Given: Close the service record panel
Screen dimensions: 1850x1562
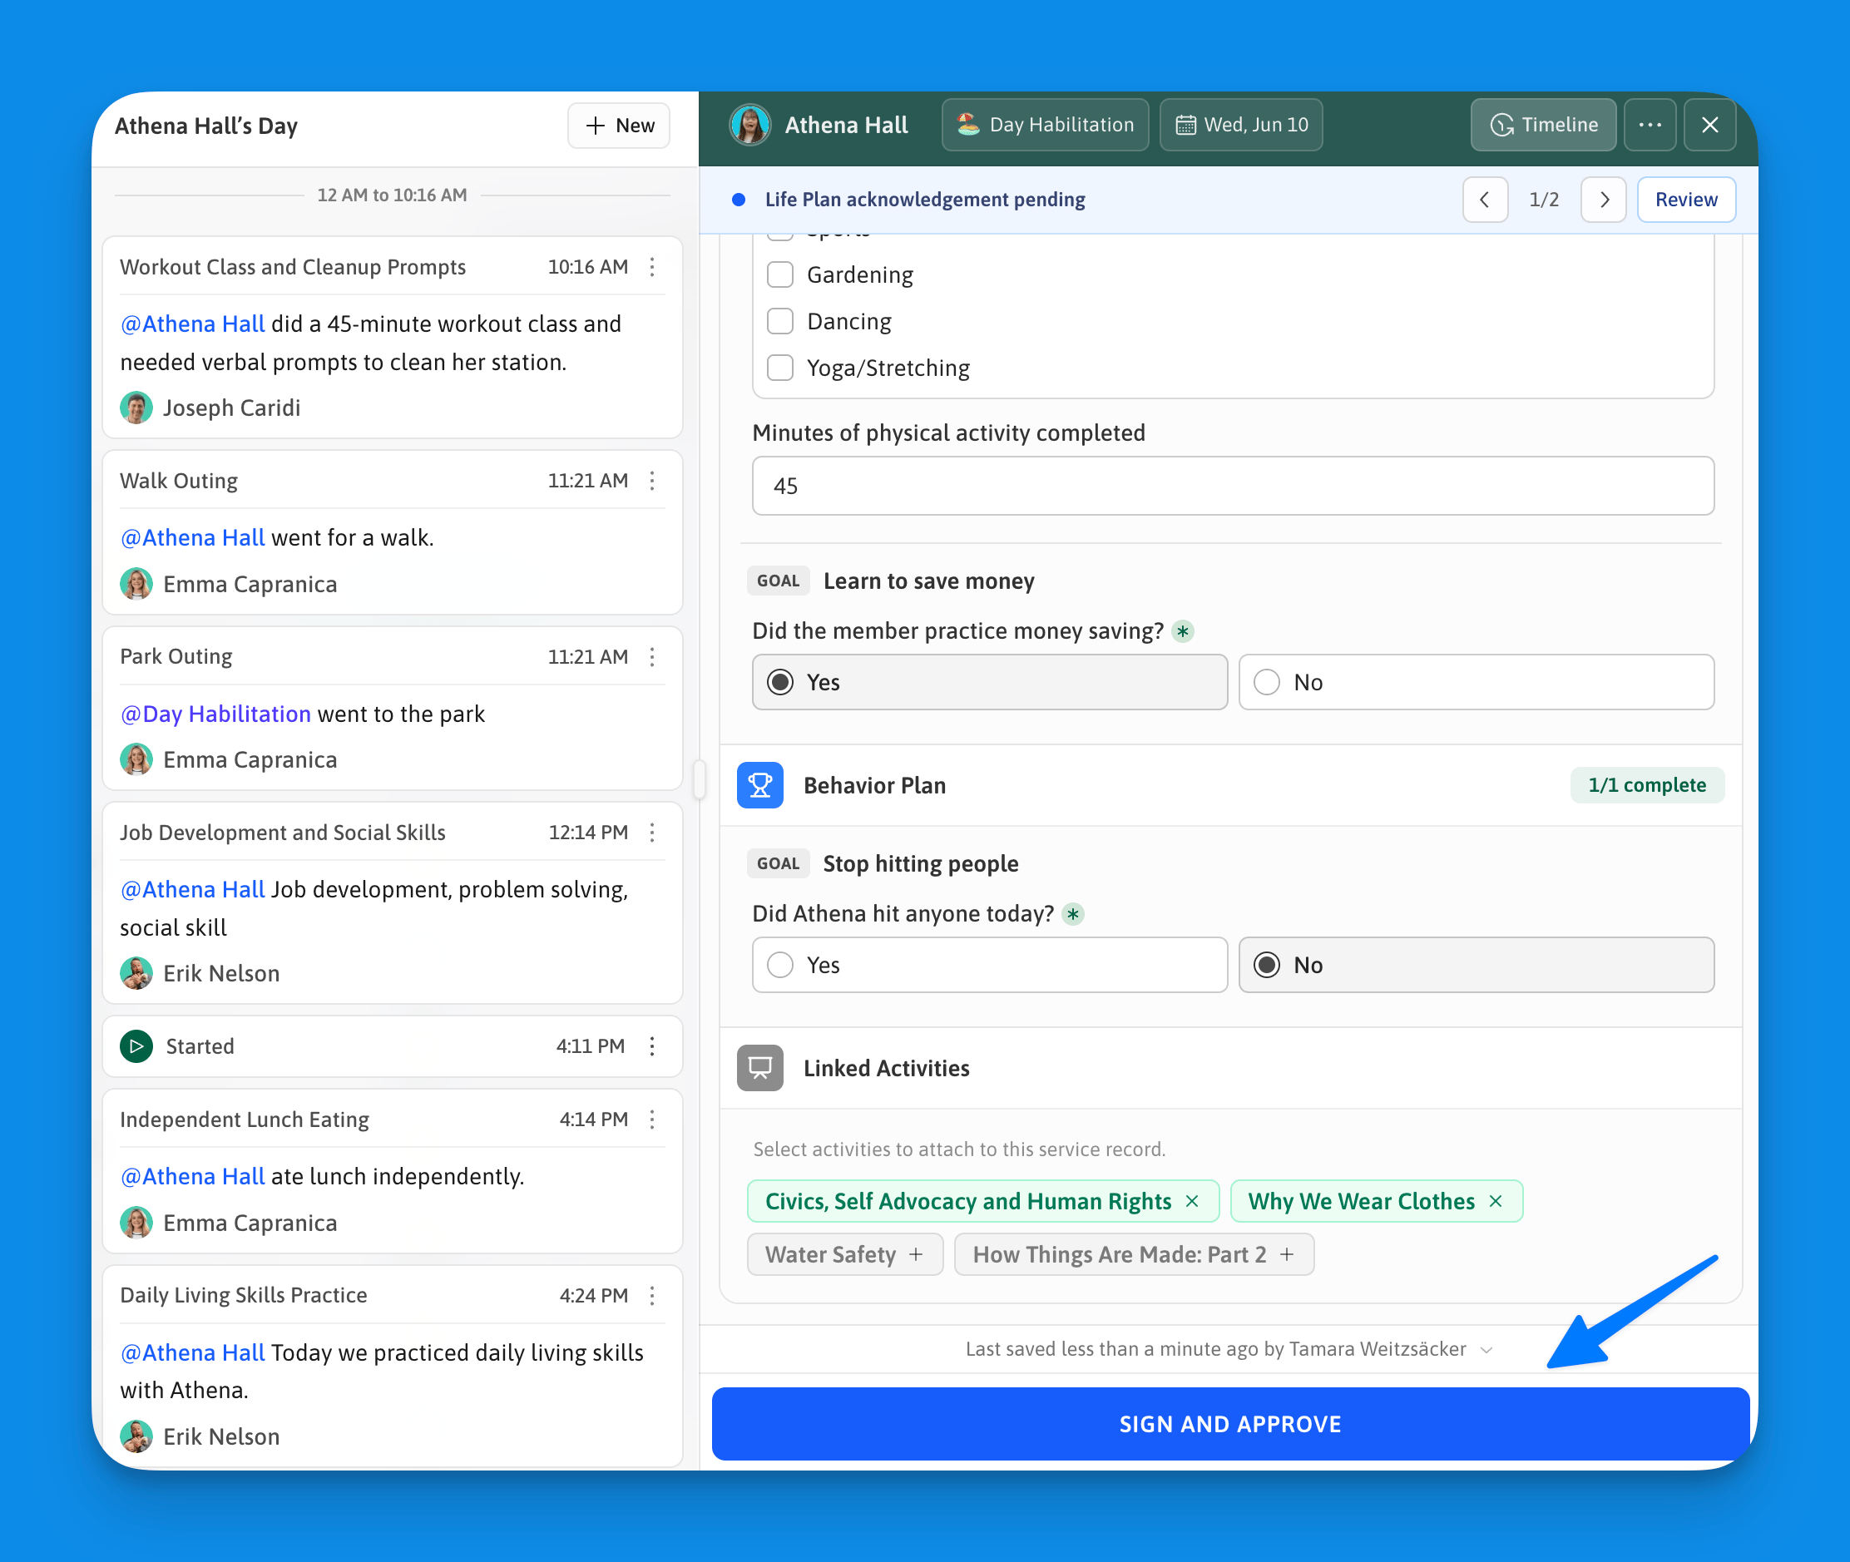Looking at the screenshot, I should (1709, 125).
